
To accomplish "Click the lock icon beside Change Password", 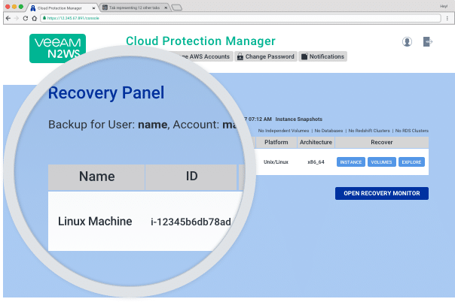I will point(240,56).
